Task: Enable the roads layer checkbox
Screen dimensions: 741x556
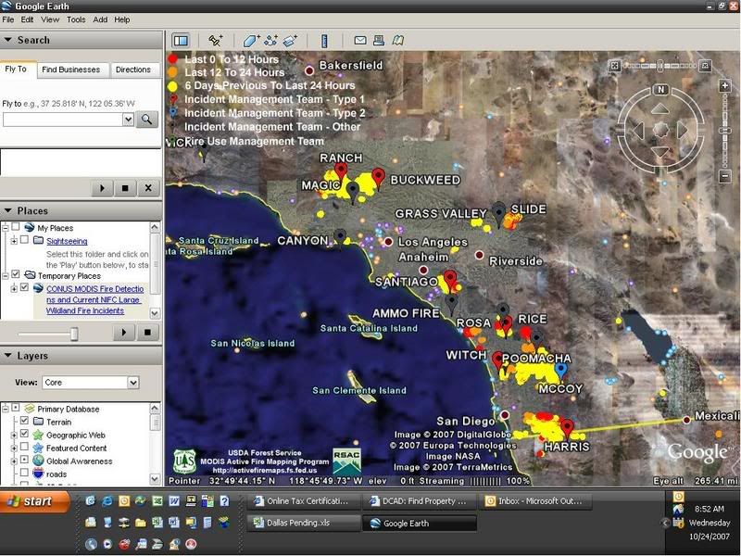Action: 25,473
